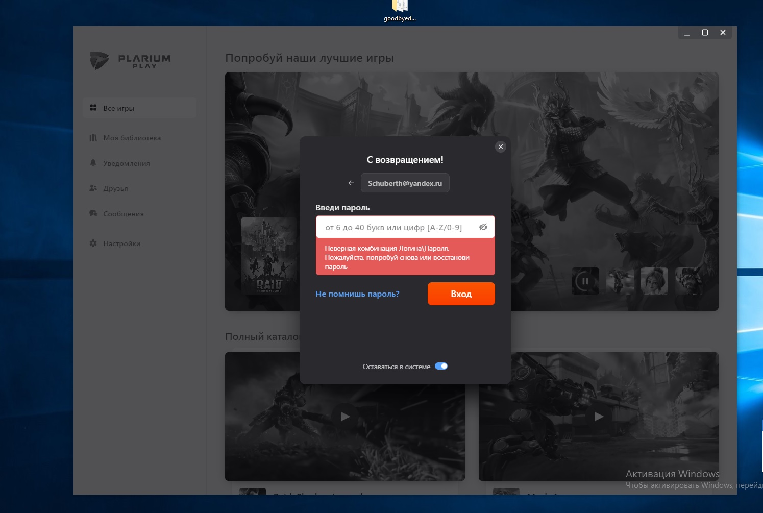
Task: Click the Введи пароль label
Action: point(342,208)
